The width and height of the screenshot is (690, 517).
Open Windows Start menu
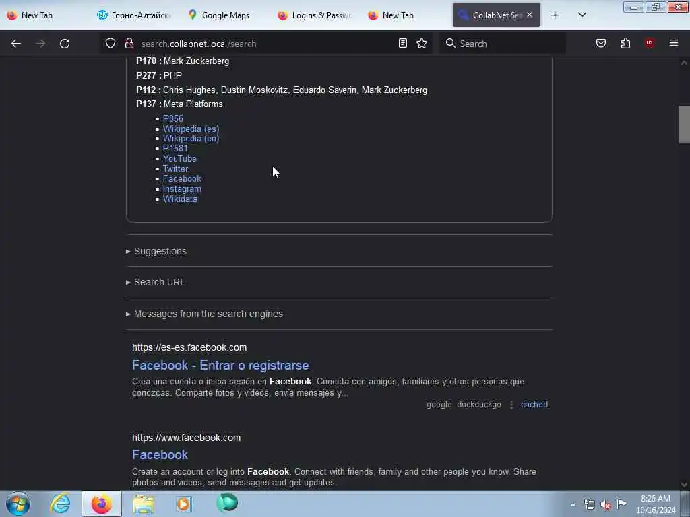pyautogui.click(x=18, y=504)
